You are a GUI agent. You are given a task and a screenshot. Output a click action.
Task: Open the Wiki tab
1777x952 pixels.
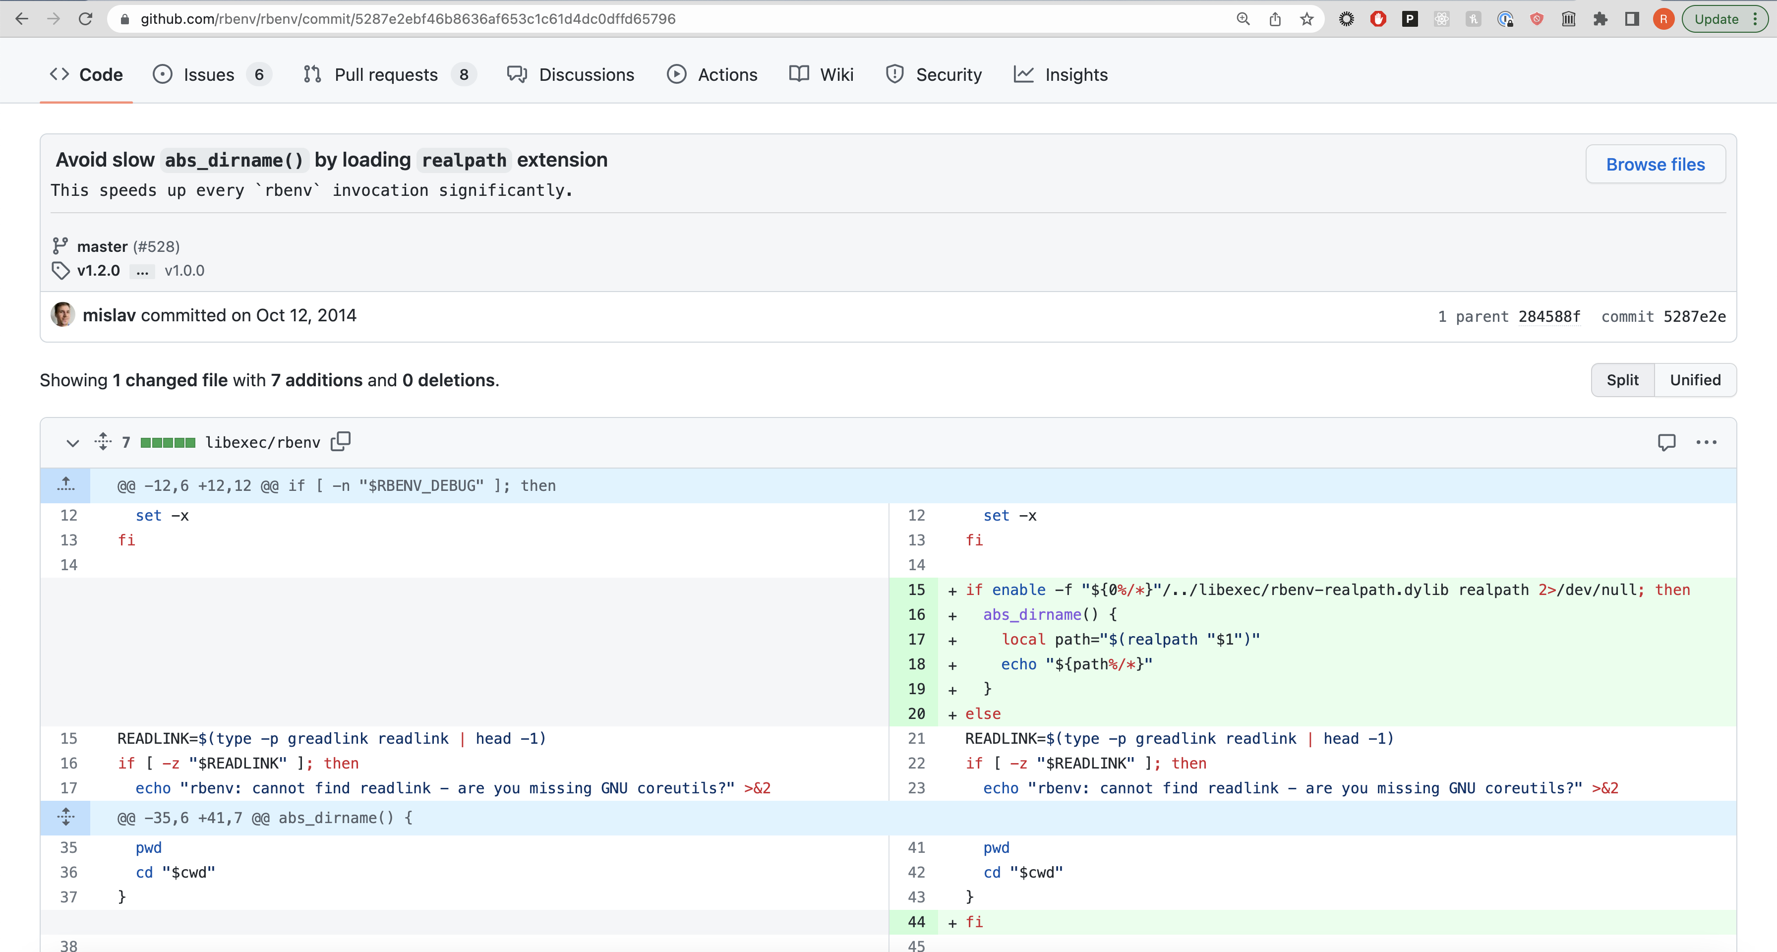tap(822, 74)
